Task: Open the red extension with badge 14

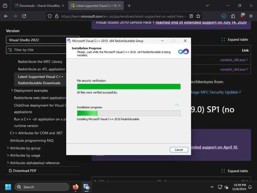Action: (242, 16)
